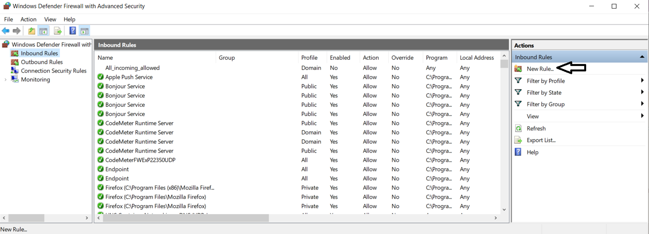Click the Export List toolbar icon
The width and height of the screenshot is (649, 234).
click(x=58, y=31)
